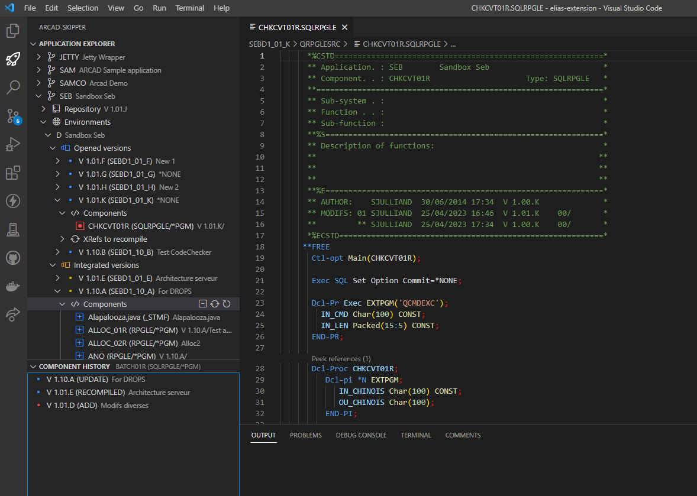Open the ARCAD-Skipper rocket view
The width and height of the screenshot is (697, 496).
(13, 59)
